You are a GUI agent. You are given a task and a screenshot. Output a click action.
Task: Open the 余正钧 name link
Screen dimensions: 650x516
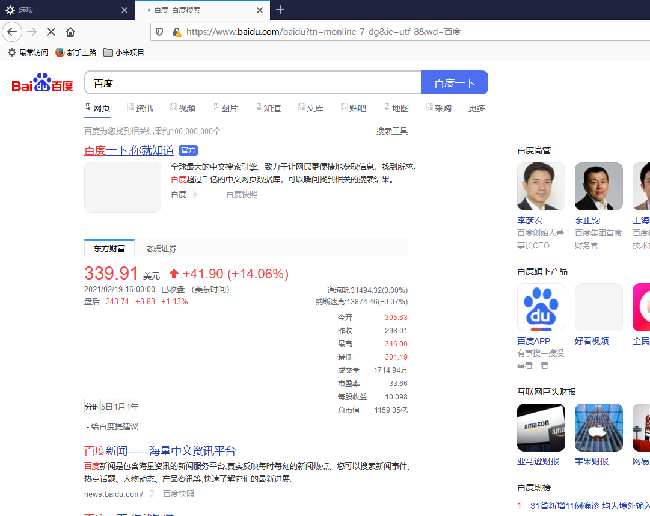tap(587, 220)
